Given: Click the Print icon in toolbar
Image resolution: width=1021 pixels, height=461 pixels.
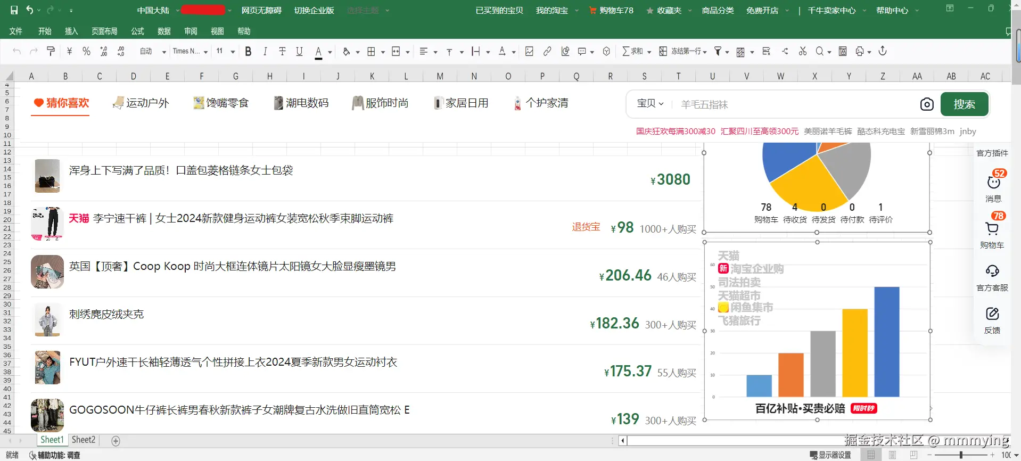Looking at the screenshot, I should tap(860, 51).
